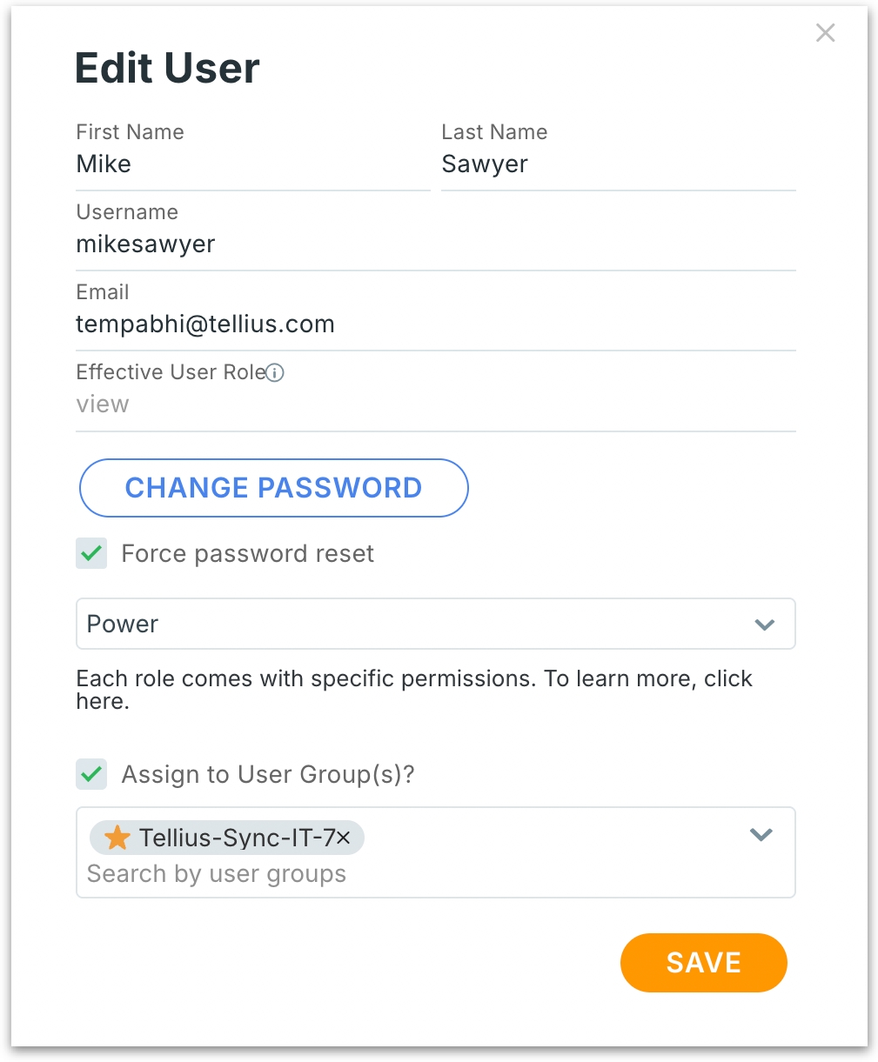Viewport: 878px width, 1062px height.
Task: Uncheck Assign to User Group(s) checkbox
Action: point(91,774)
